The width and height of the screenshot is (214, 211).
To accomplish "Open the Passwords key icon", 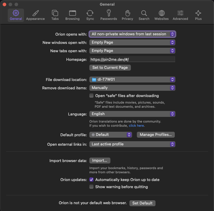I will pos(109,13).
